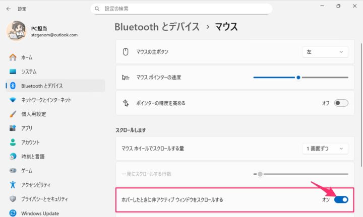Image resolution: width=363 pixels, height=217 pixels.
Task: Click the ゲーム controller icon
Action: (x=13, y=171)
